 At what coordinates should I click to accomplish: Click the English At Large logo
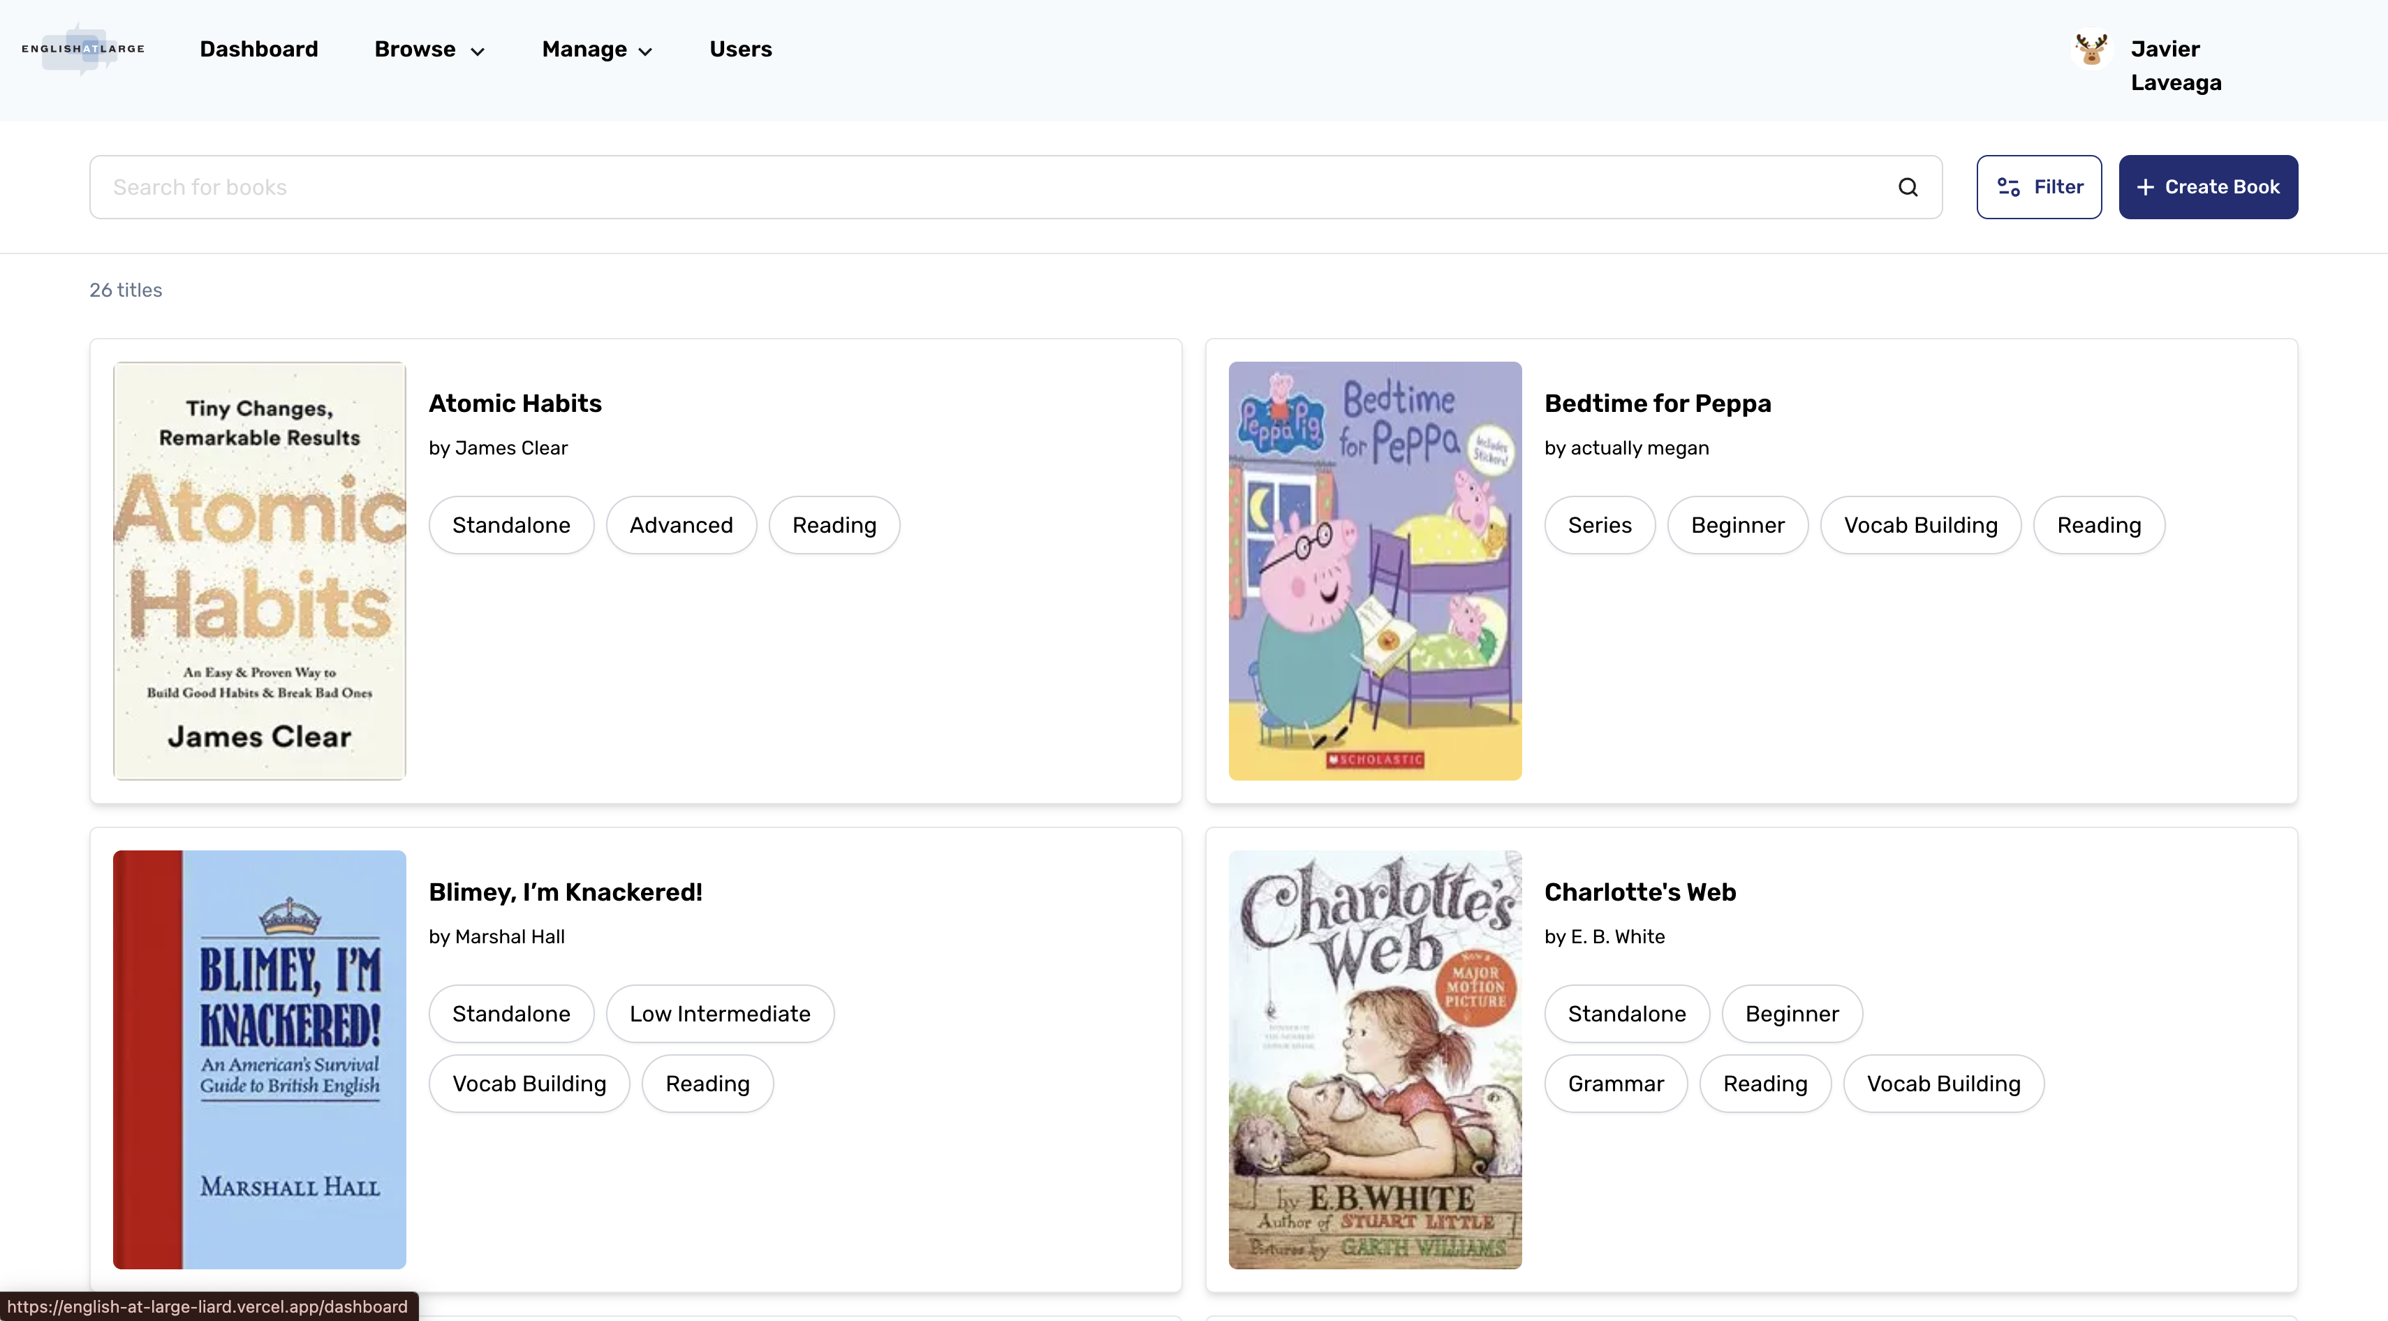click(x=83, y=48)
